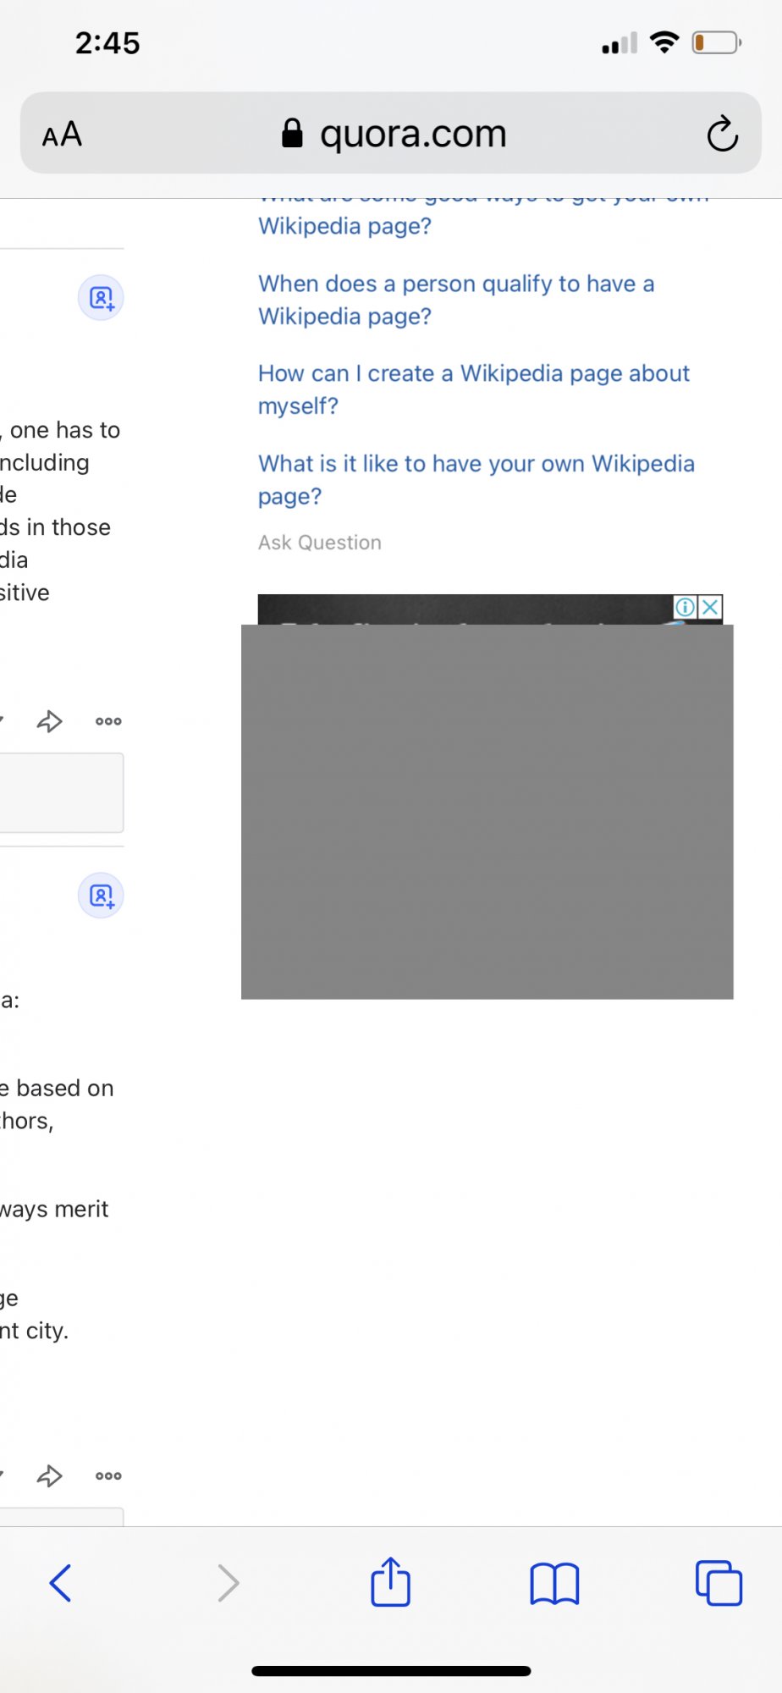The height and width of the screenshot is (1693, 782).
Task: Tap the quora.com address bar
Action: click(391, 133)
